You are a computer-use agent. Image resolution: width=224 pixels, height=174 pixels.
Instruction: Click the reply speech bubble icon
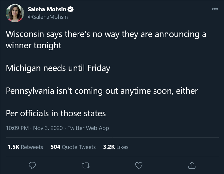(32, 165)
